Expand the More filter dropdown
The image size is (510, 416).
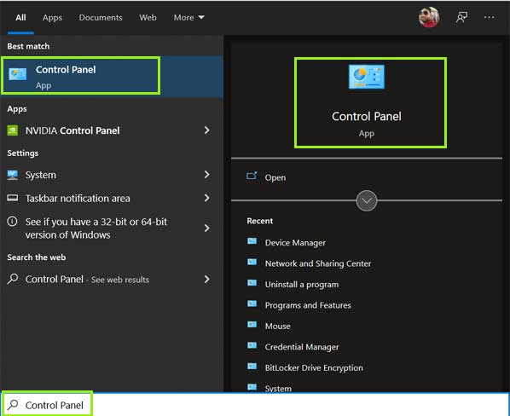188,18
